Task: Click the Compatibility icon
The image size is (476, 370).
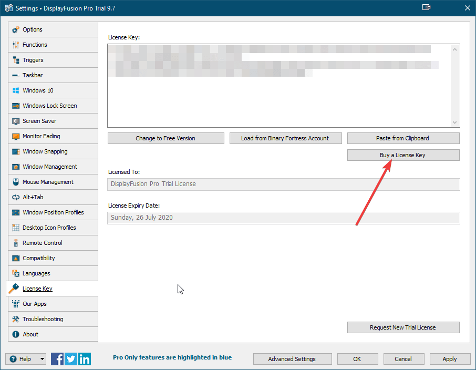Action: click(16, 258)
